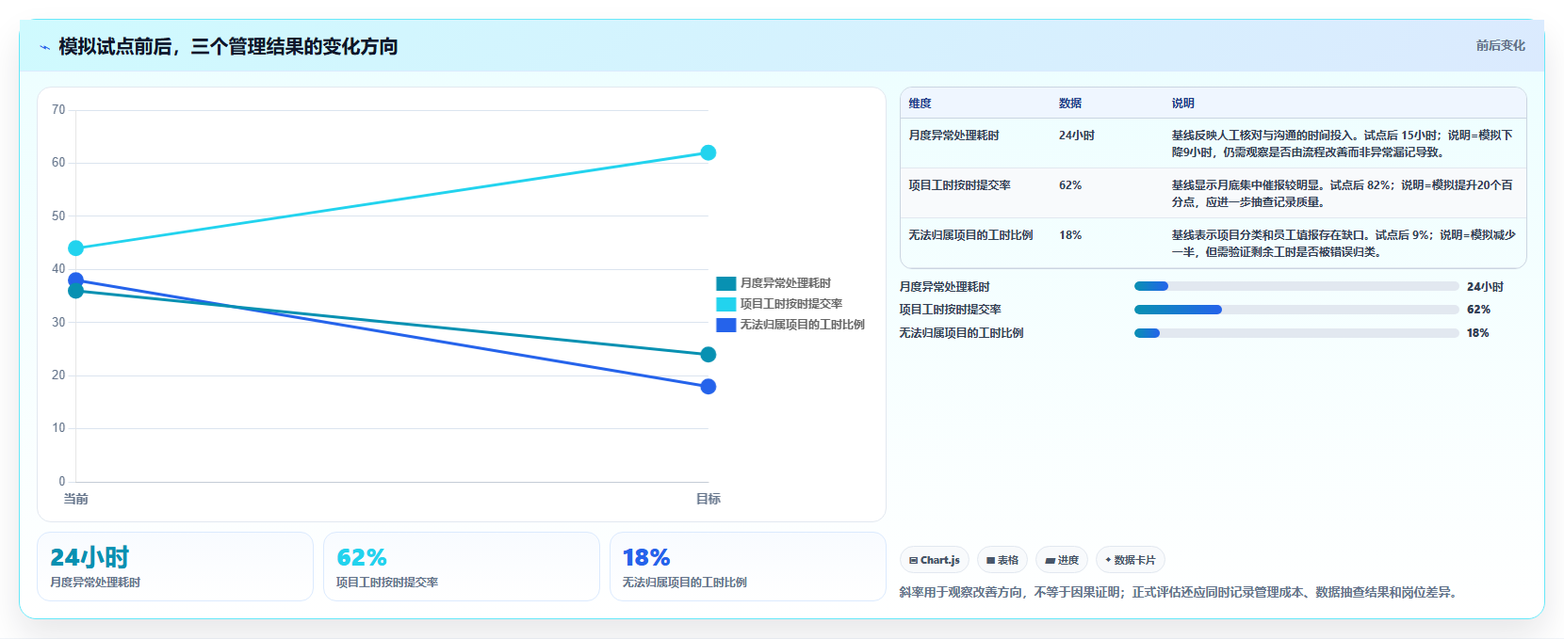Click the cyan data point at 62 on 目标
The image size is (1564, 639).
point(709,152)
